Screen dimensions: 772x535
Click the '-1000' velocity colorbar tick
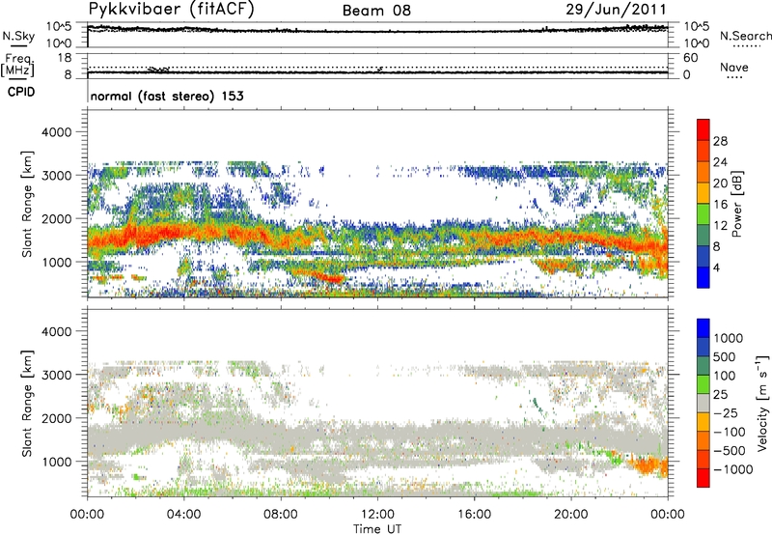pyautogui.click(x=733, y=469)
